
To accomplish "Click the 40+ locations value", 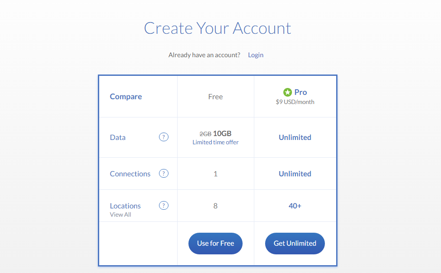I will [295, 206].
